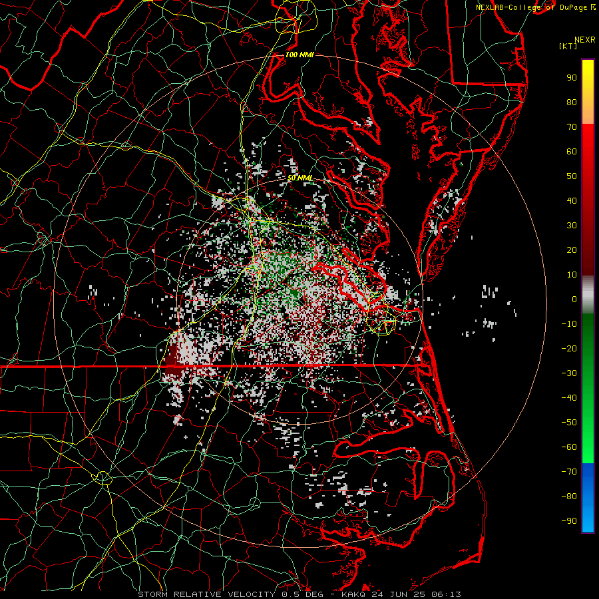Image resolution: width=599 pixels, height=599 pixels.
Task: Select the -30 knot scale value
Action: pyautogui.click(x=569, y=373)
